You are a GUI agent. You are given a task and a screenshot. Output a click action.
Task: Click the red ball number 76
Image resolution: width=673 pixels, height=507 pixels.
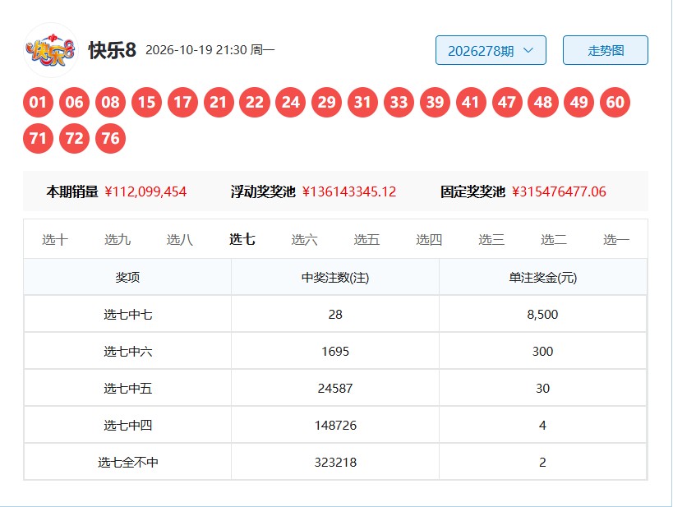pyautogui.click(x=110, y=138)
